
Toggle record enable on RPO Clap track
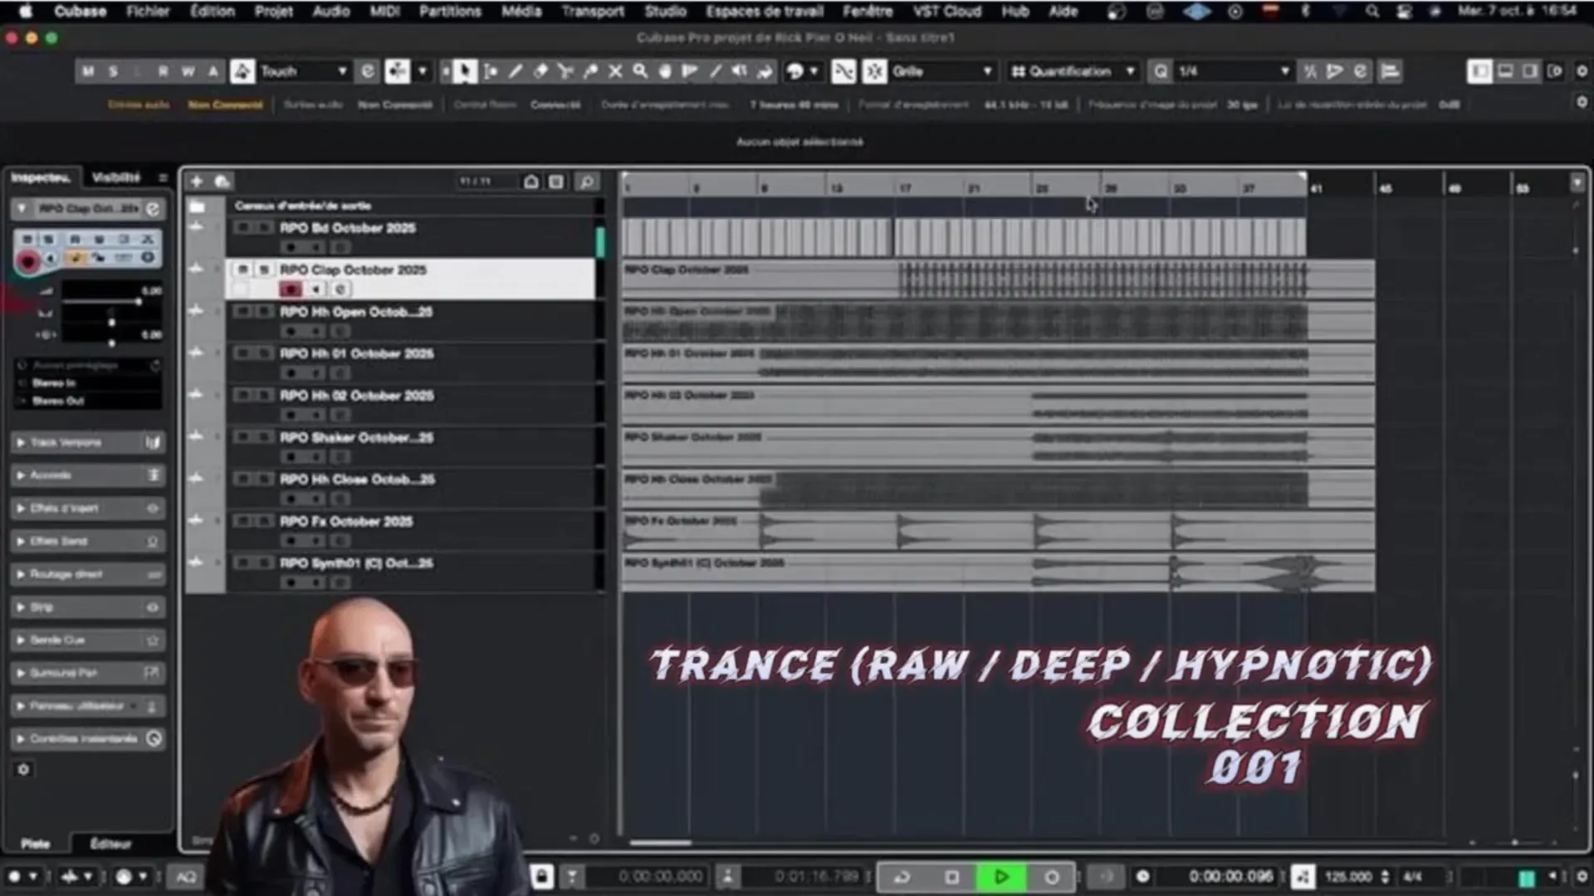click(291, 290)
